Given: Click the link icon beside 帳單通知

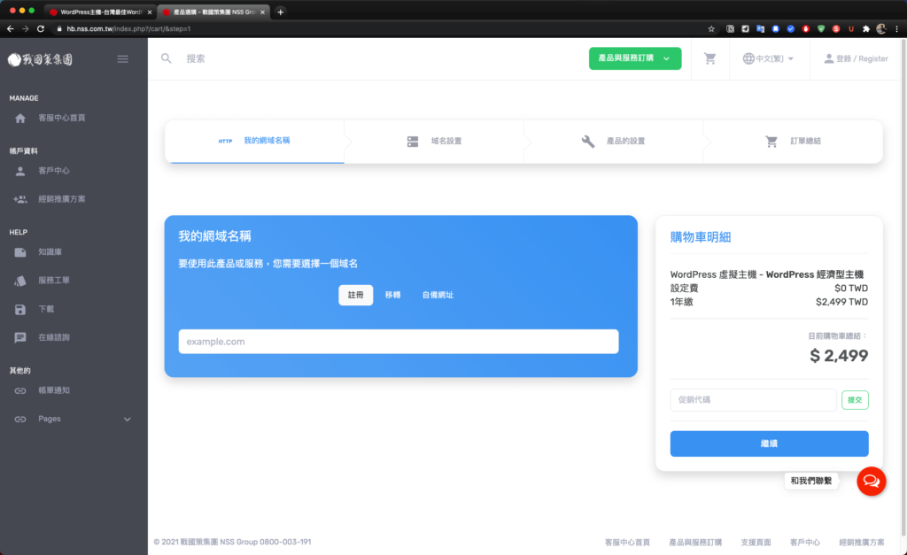Looking at the screenshot, I should (x=20, y=391).
